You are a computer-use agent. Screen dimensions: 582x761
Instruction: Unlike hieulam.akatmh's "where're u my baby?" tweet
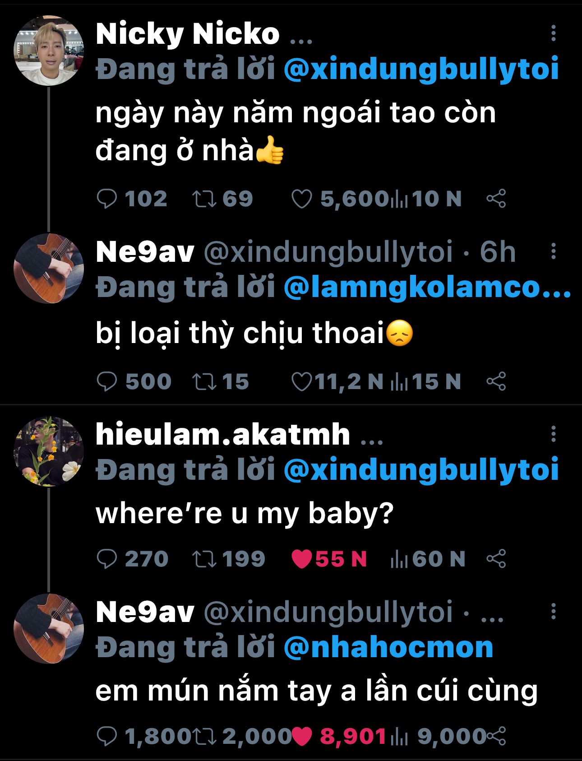[x=301, y=559]
